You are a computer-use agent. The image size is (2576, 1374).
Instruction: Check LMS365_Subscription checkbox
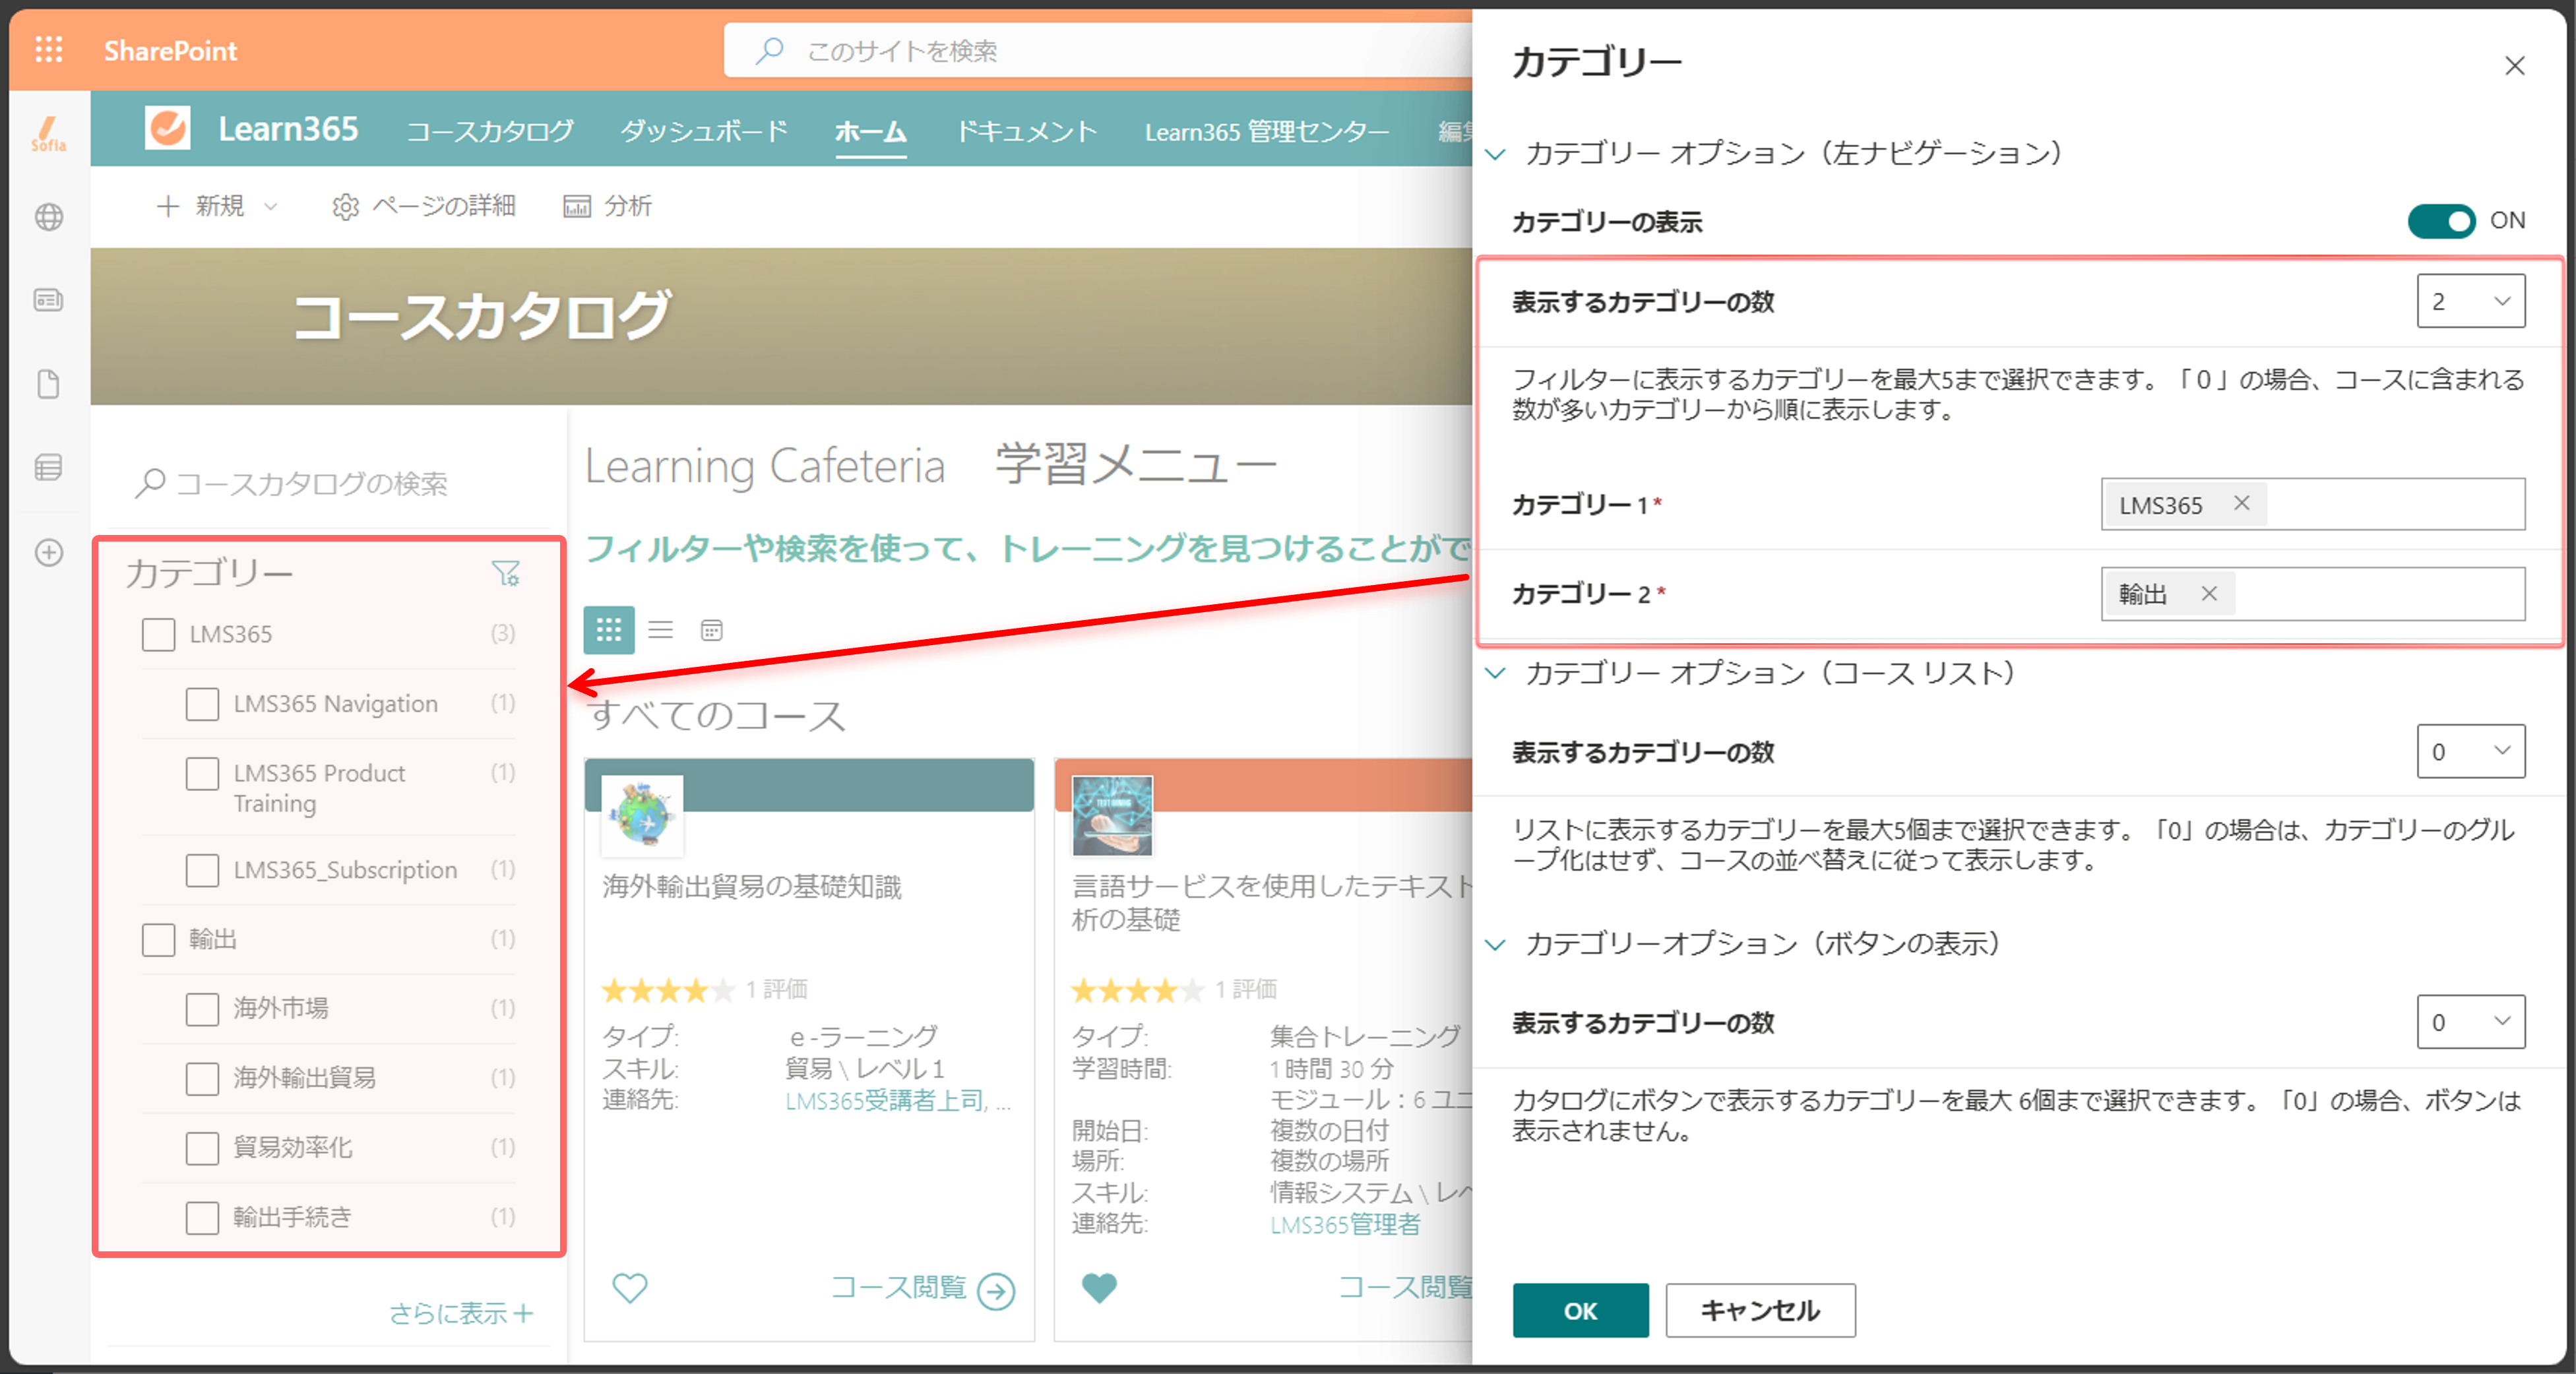(202, 870)
